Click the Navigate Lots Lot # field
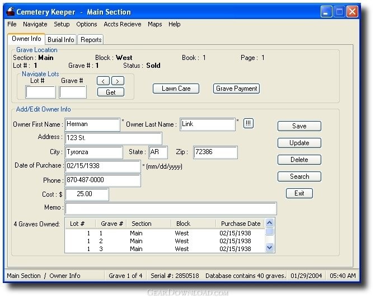 tap(41, 92)
